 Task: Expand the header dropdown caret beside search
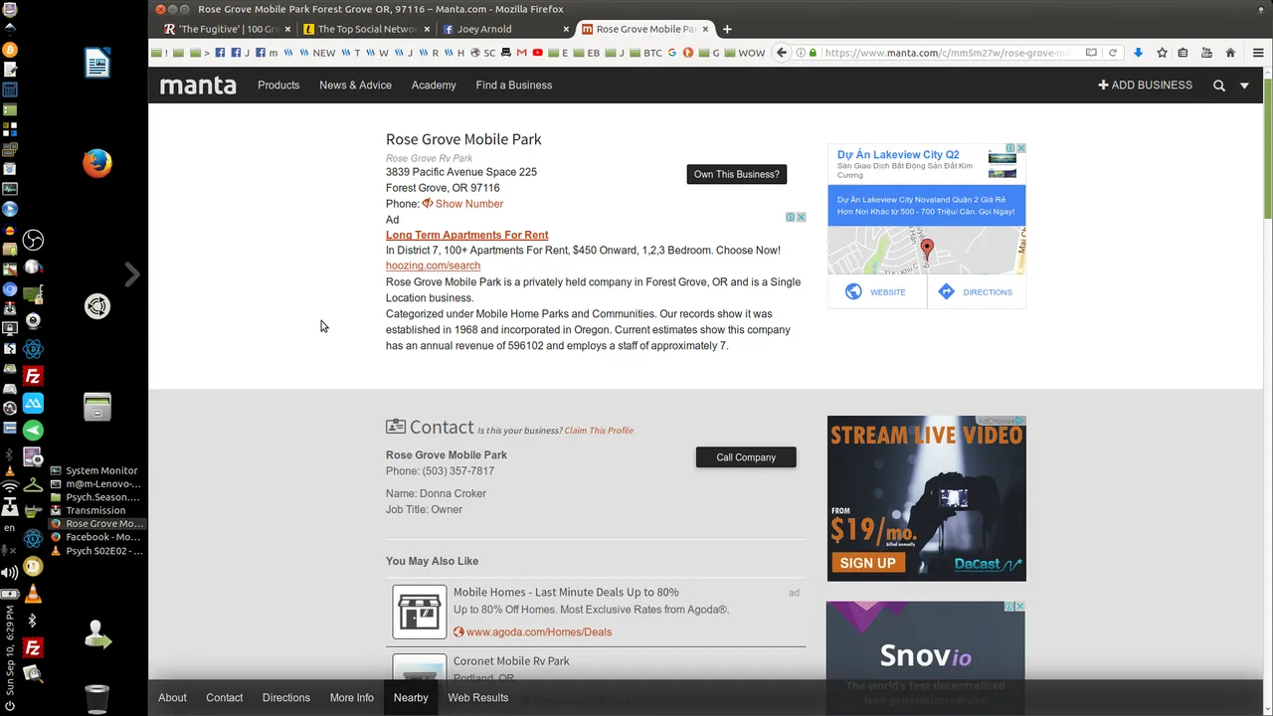tap(1244, 86)
